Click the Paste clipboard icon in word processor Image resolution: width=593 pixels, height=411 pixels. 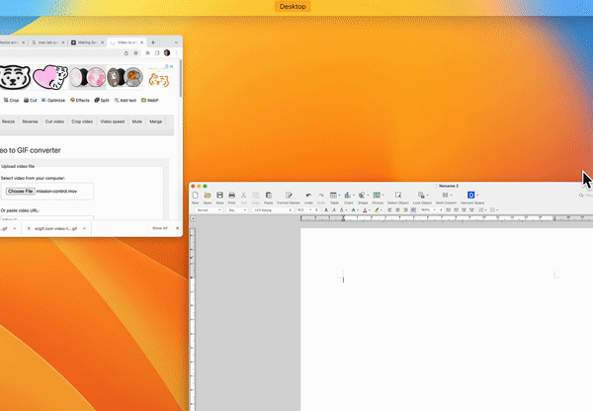(x=269, y=195)
